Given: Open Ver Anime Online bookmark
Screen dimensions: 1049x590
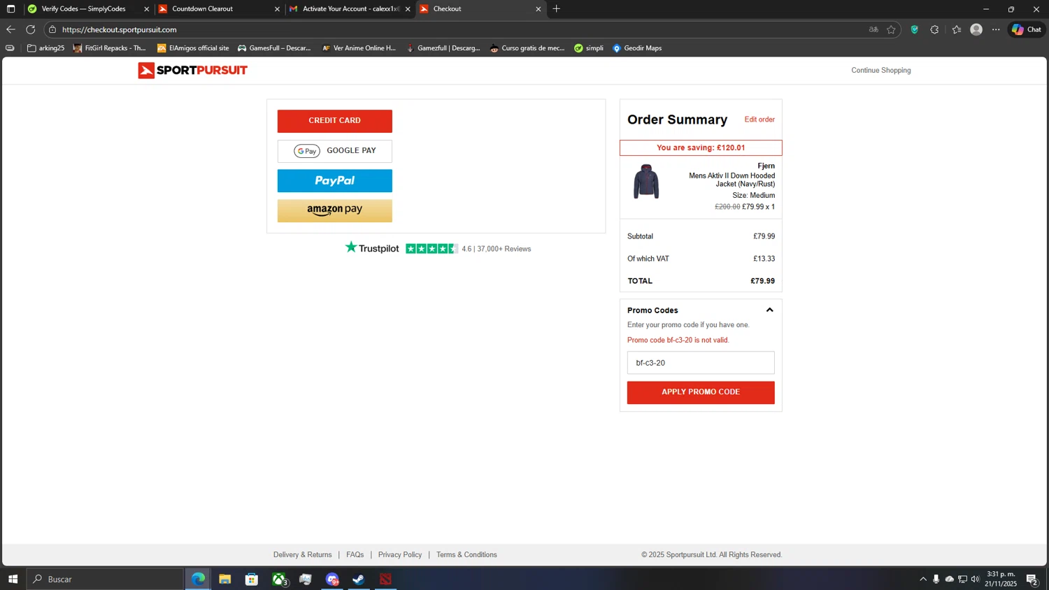Looking at the screenshot, I should (359, 48).
